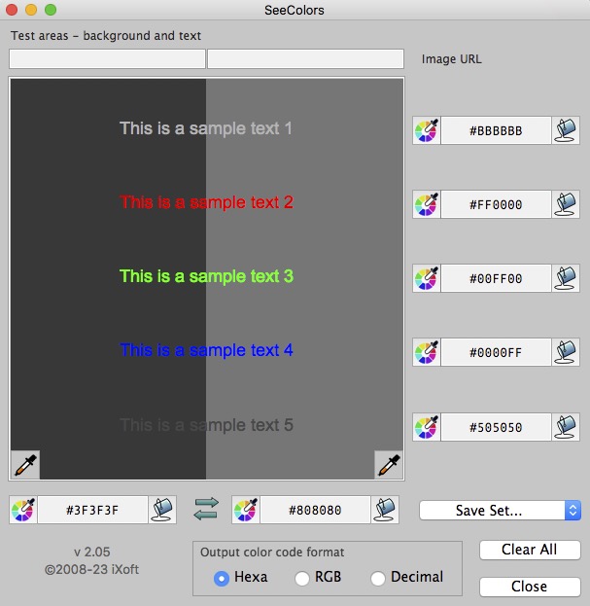This screenshot has height=606, width=590.
Task: Click the 'Output color code format' label
Action: point(272,553)
